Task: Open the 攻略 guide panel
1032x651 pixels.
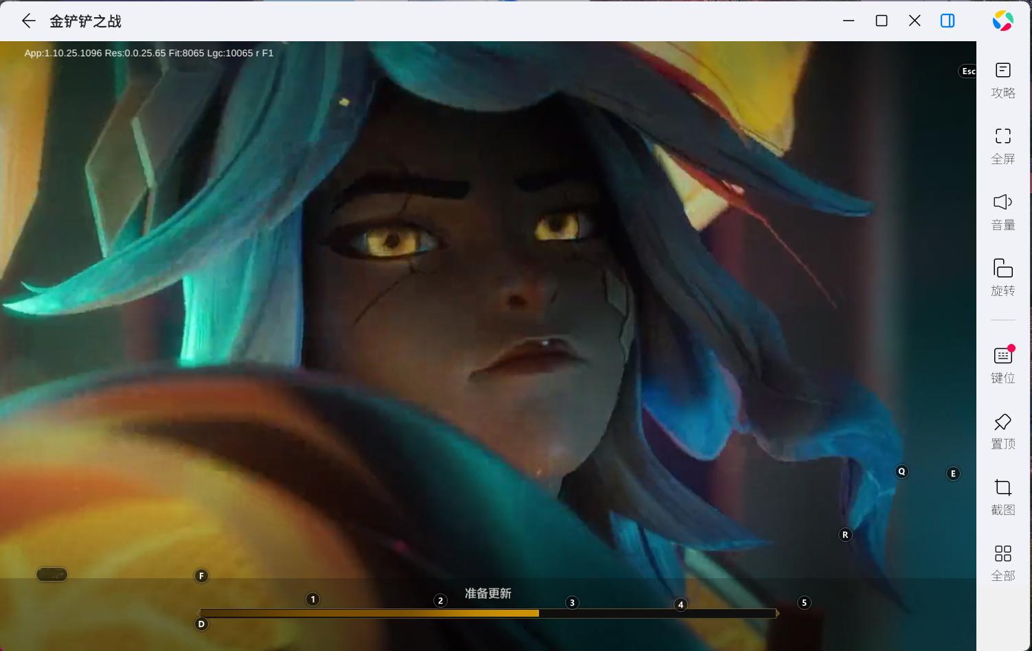Action: pyautogui.click(x=1003, y=80)
